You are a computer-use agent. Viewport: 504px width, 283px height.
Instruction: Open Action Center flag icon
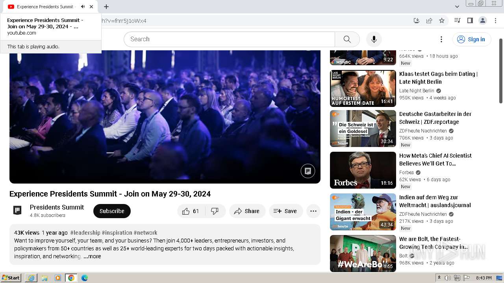[x=467, y=278]
